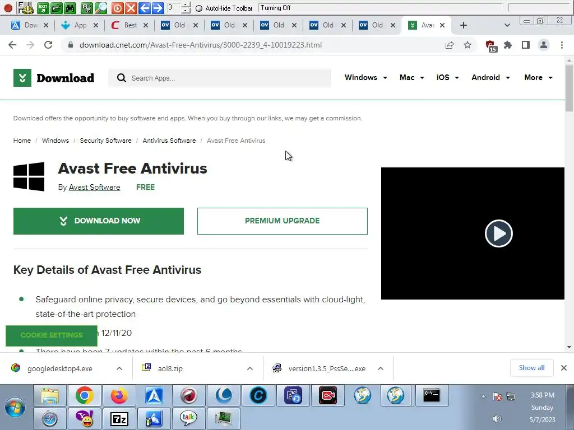Viewport: 574px width, 430px height.
Task: Click the Download site logo
Action: [54, 78]
